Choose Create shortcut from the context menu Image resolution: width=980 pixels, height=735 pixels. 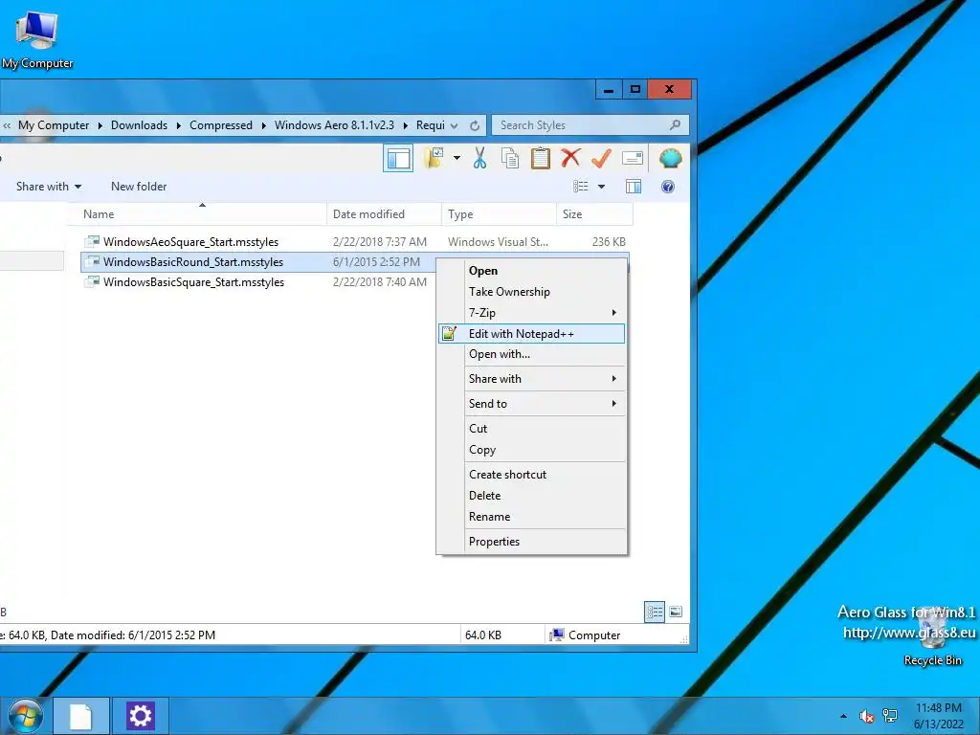coord(532,475)
